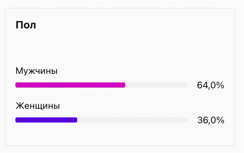Viewport: 244px width, 153px height.
Task: Select the "Женщины" label
Action: [38, 106]
